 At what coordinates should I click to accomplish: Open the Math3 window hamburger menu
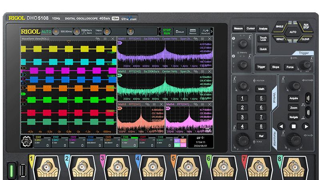pyautogui.click(x=154, y=104)
